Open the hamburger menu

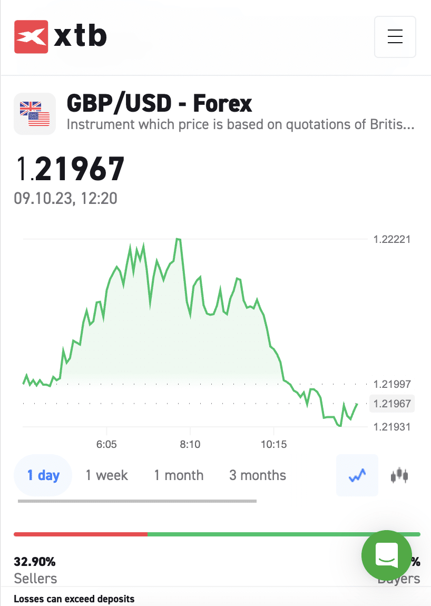395,36
